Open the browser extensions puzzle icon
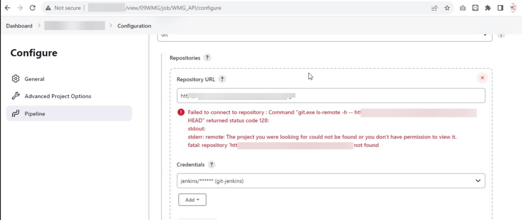522x220 pixels. pos(488,8)
